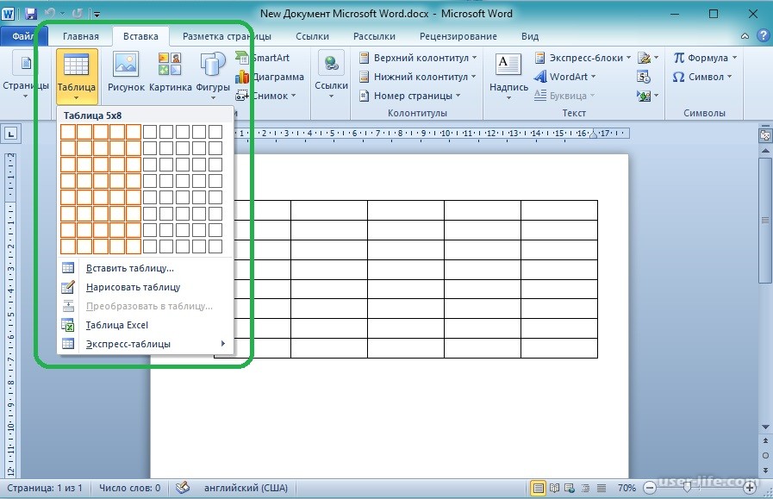
Task: Expand the Экспресс-таблицы submenu
Action: 145,344
